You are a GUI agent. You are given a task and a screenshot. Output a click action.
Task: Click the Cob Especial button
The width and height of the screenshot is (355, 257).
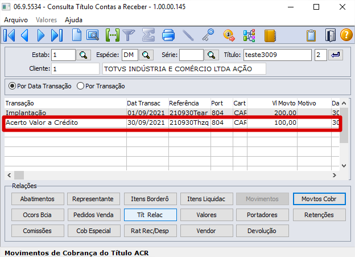pos(93,231)
